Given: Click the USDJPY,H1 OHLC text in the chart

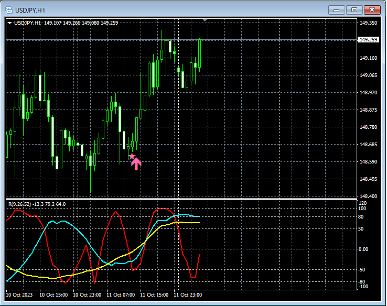Looking at the screenshot, I should tap(66, 23).
